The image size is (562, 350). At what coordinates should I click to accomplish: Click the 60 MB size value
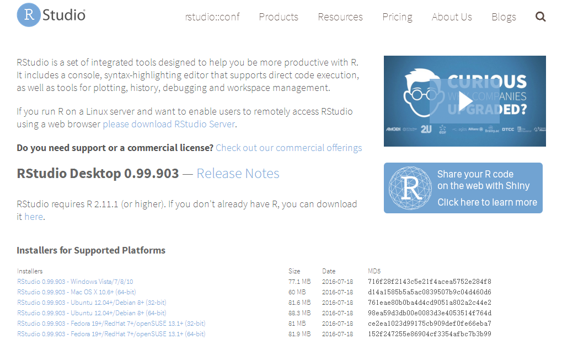[x=297, y=292]
